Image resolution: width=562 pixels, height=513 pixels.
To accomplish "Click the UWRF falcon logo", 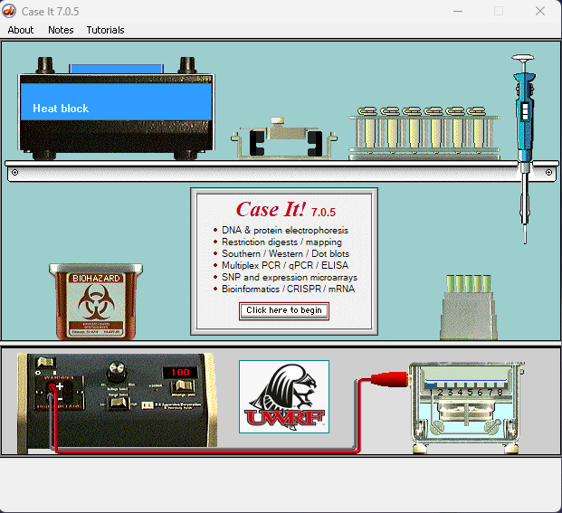I will click(x=284, y=396).
